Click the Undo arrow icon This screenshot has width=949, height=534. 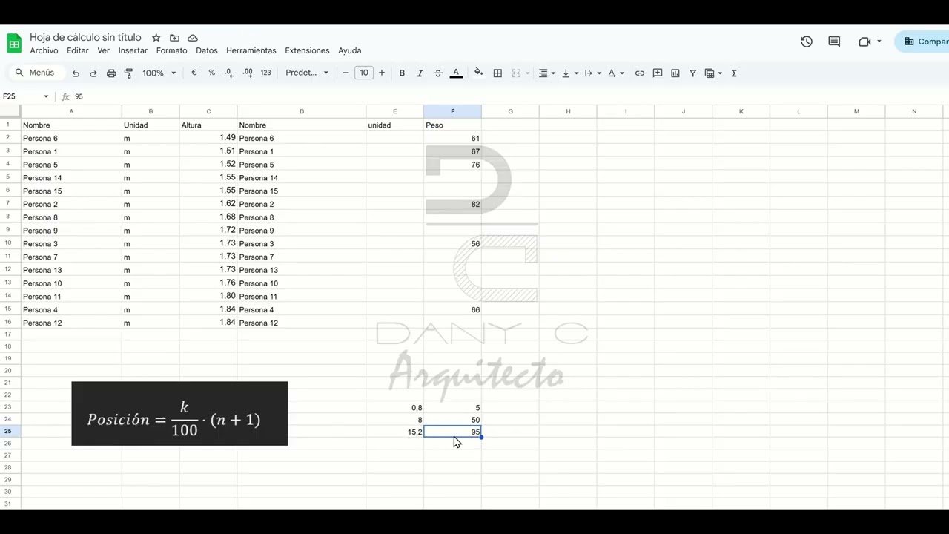[x=76, y=73]
